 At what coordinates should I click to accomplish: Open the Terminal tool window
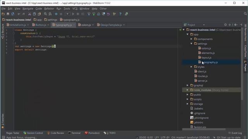[x=74, y=133]
